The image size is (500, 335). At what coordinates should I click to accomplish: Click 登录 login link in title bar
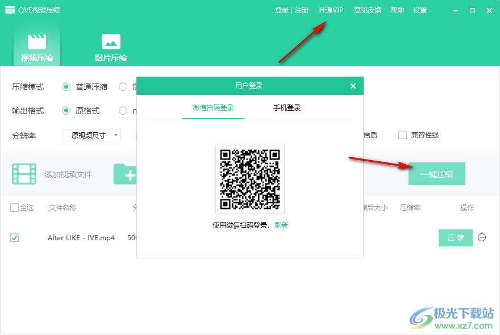[282, 10]
